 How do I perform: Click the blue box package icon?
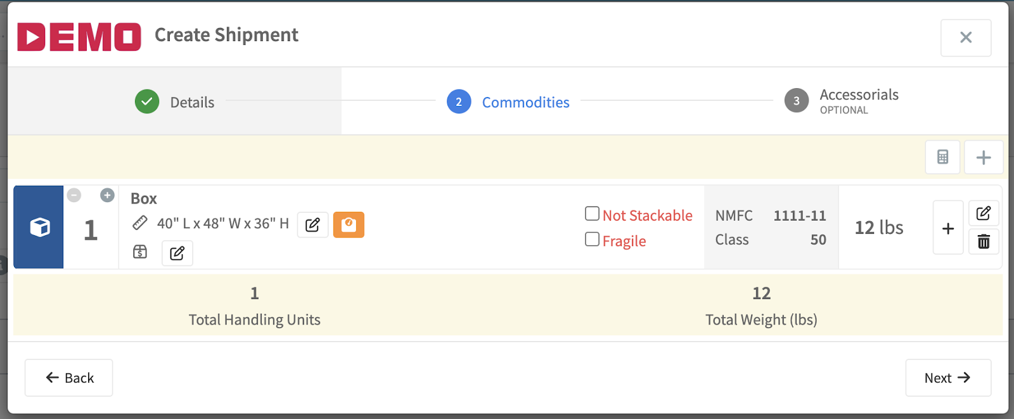39,227
